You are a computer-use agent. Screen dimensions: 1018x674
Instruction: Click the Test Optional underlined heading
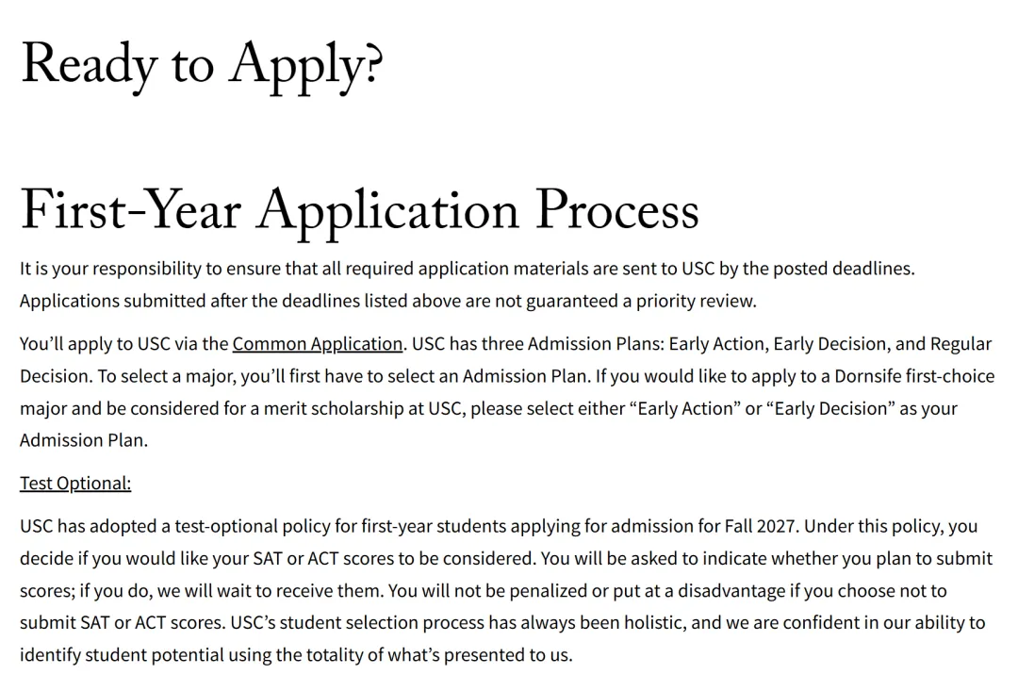click(x=75, y=483)
